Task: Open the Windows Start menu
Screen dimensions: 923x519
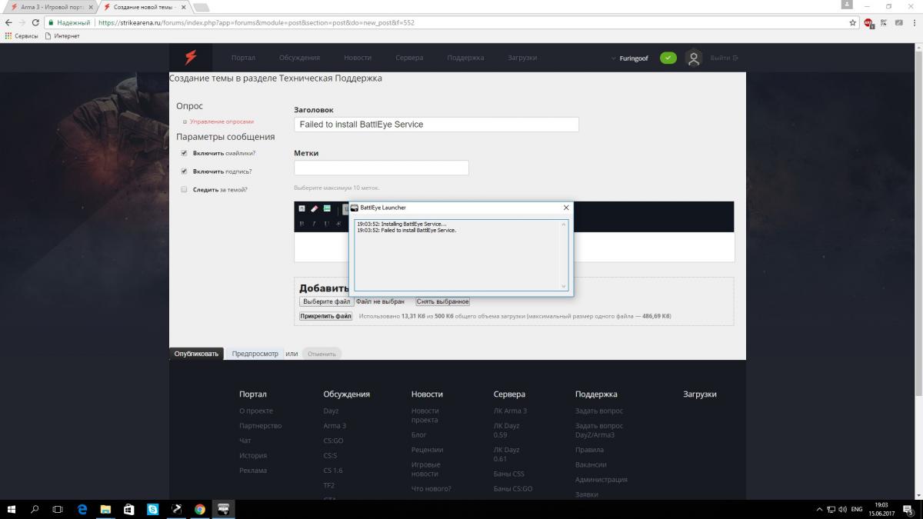Action: point(12,509)
